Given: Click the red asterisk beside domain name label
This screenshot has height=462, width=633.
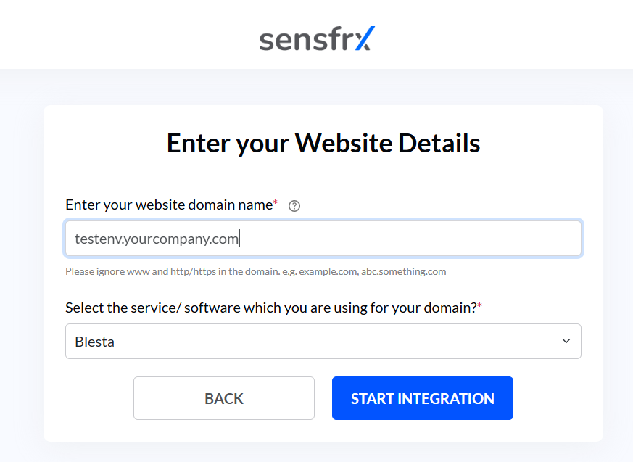Looking at the screenshot, I should pos(276,202).
